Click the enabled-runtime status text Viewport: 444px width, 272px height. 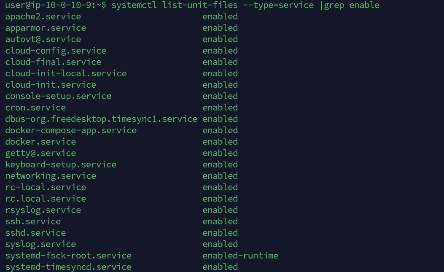coord(240,256)
